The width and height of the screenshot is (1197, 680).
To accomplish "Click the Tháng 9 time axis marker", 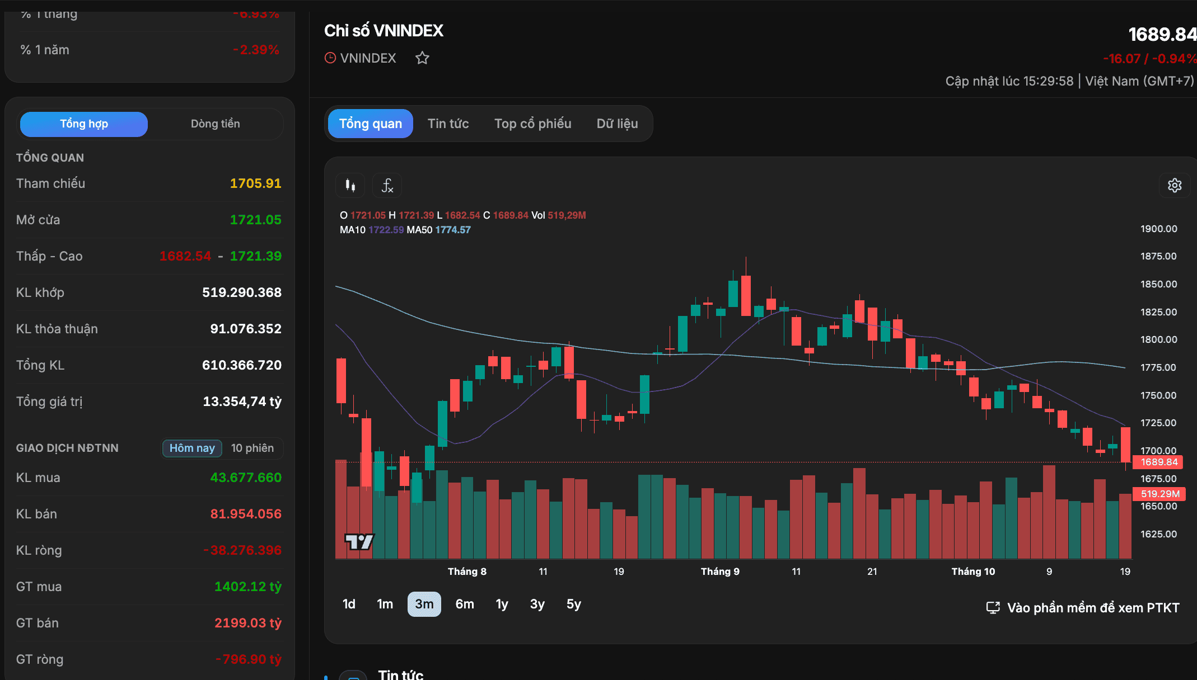I will coord(720,572).
